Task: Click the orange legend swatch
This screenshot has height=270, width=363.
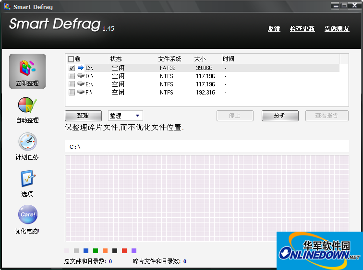Action: pos(105,251)
